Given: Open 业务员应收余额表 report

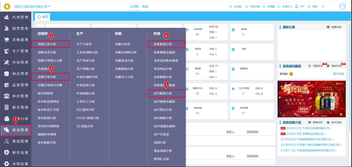Looking at the screenshot, I should pos(166,60).
